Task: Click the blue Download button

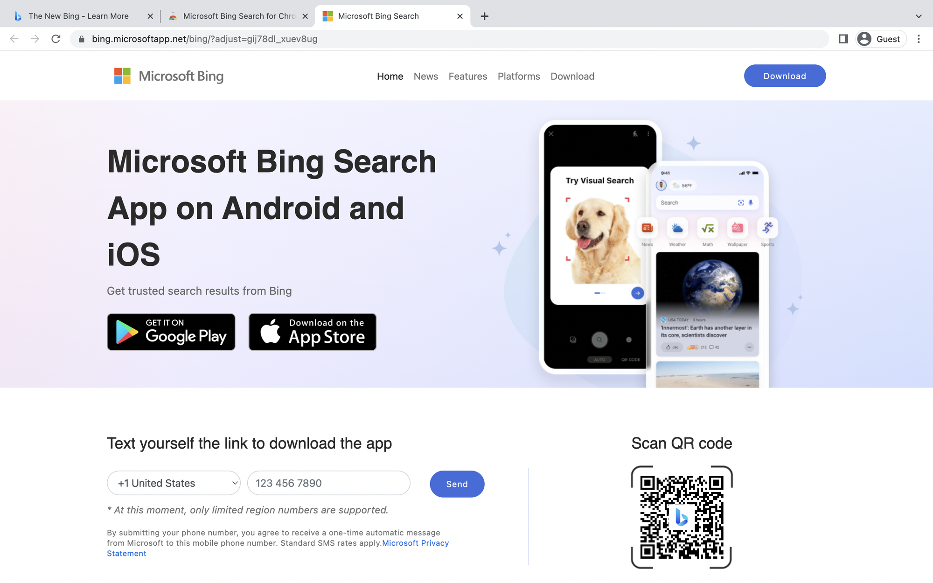Action: point(785,75)
